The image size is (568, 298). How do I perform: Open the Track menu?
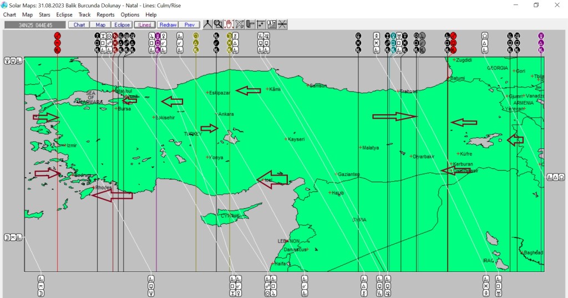(x=84, y=15)
